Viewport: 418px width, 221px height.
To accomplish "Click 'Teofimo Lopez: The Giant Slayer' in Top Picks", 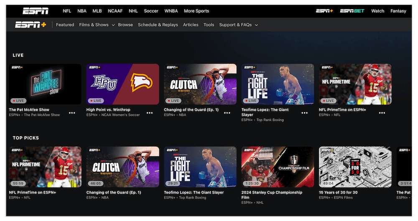I will (x=194, y=192).
